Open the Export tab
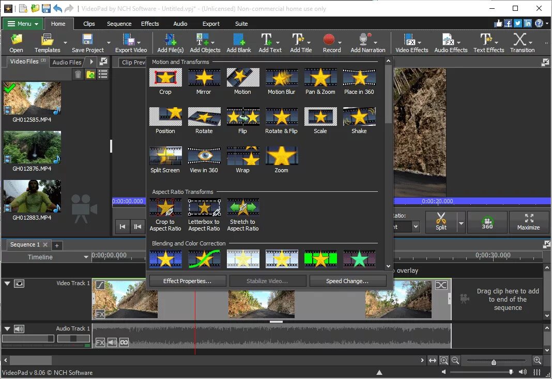552x379 pixels. coord(211,24)
